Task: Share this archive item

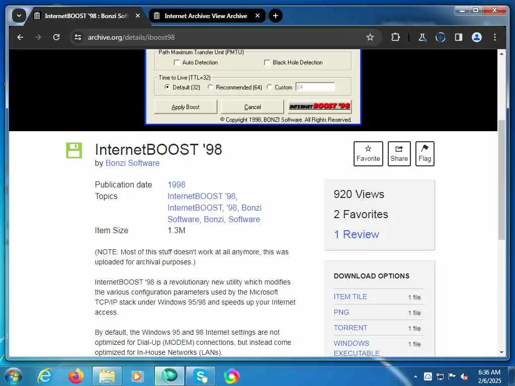Action: coord(399,154)
